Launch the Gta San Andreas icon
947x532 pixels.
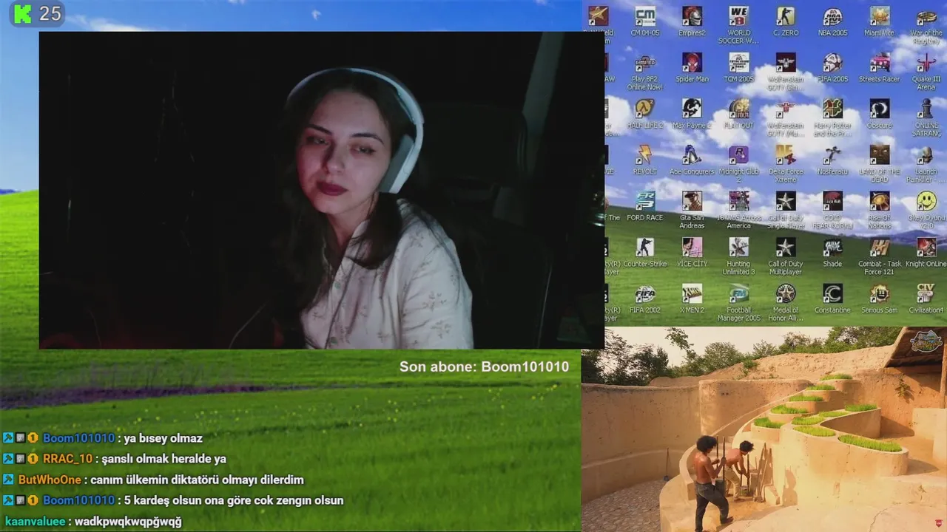pos(692,211)
